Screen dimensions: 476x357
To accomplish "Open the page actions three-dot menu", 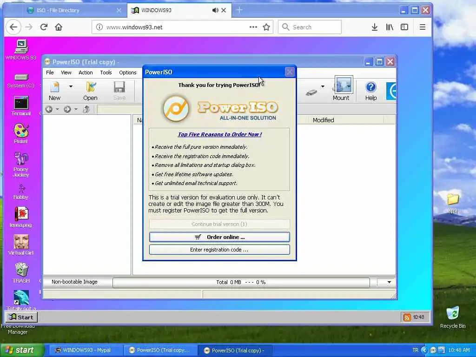I will coord(253,27).
